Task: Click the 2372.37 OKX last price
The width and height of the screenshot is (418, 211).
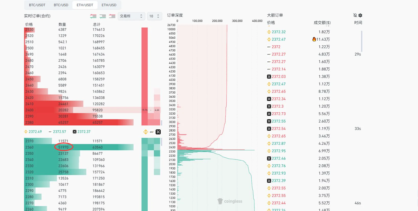Action: (84, 132)
